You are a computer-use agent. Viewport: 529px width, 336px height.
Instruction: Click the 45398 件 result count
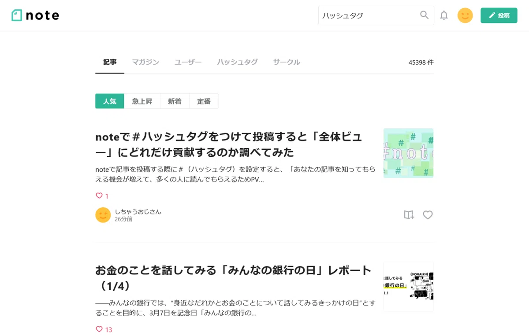point(421,63)
